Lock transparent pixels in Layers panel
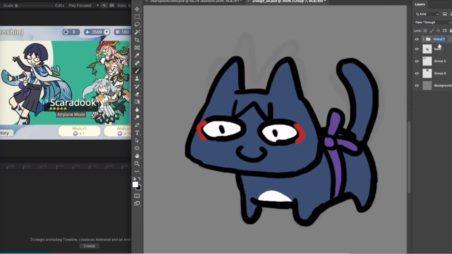Image resolution: width=452 pixels, height=254 pixels. pos(425,31)
